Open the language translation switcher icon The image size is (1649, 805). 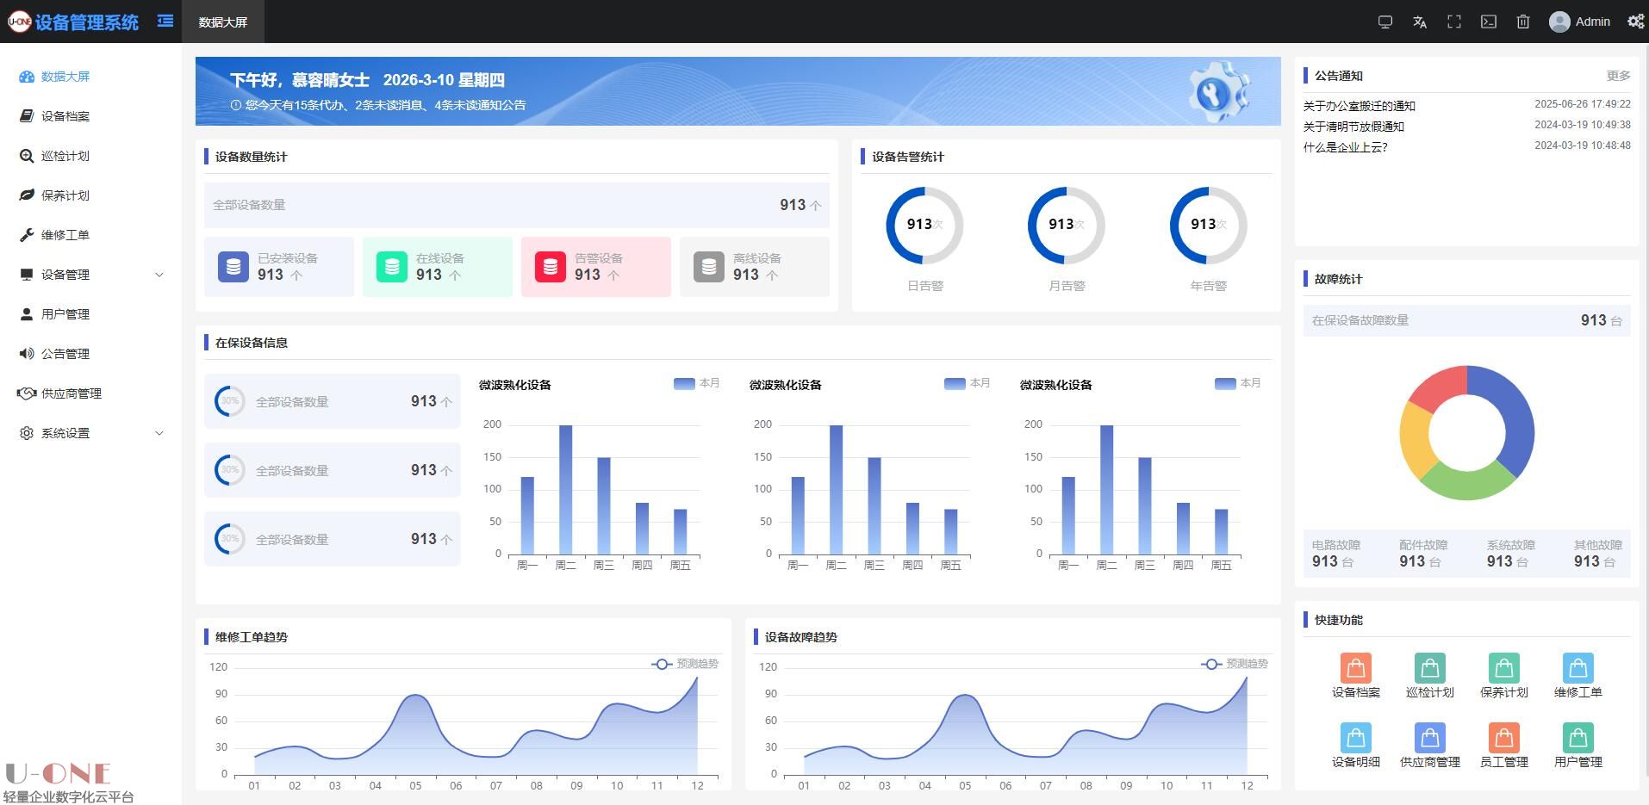[x=1420, y=22]
